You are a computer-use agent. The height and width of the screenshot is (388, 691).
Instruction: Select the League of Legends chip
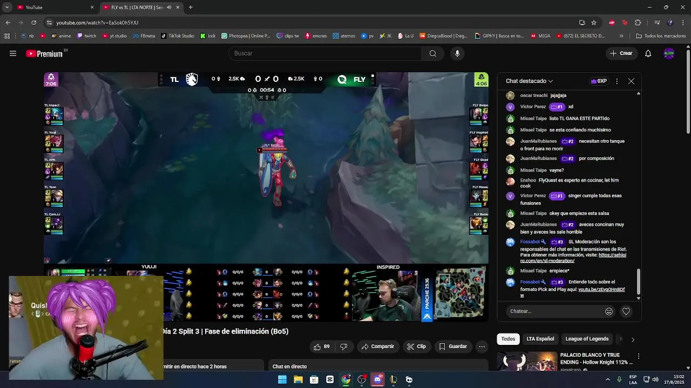click(587, 339)
